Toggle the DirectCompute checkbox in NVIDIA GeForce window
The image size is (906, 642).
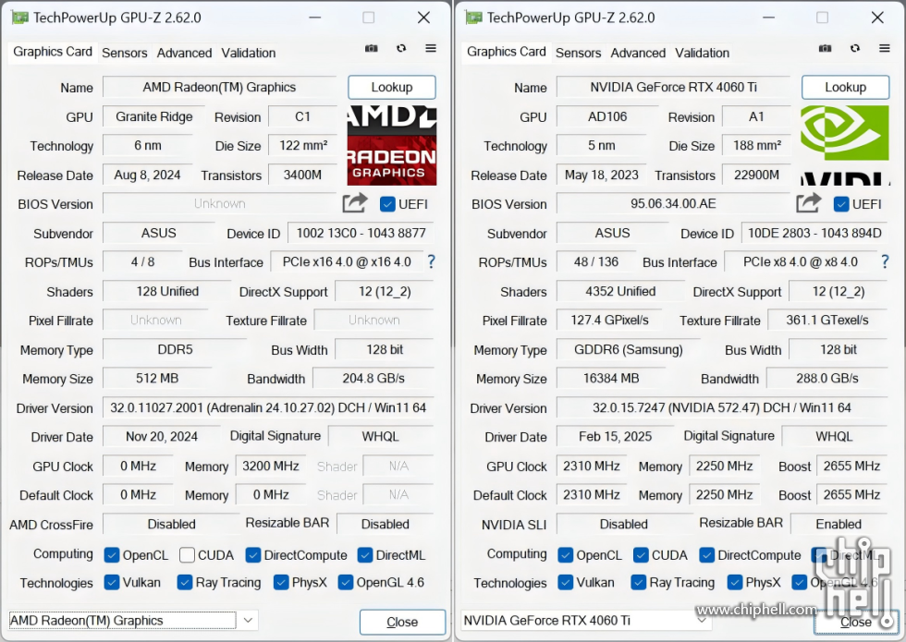point(706,555)
